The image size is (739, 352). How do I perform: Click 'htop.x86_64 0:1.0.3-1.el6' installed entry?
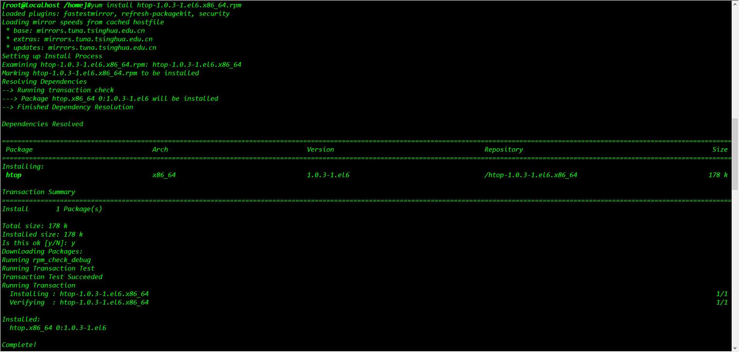point(58,328)
